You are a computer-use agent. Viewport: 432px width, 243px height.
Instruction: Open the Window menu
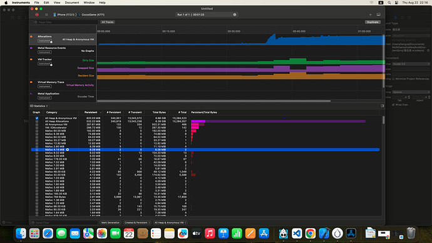click(89, 3)
